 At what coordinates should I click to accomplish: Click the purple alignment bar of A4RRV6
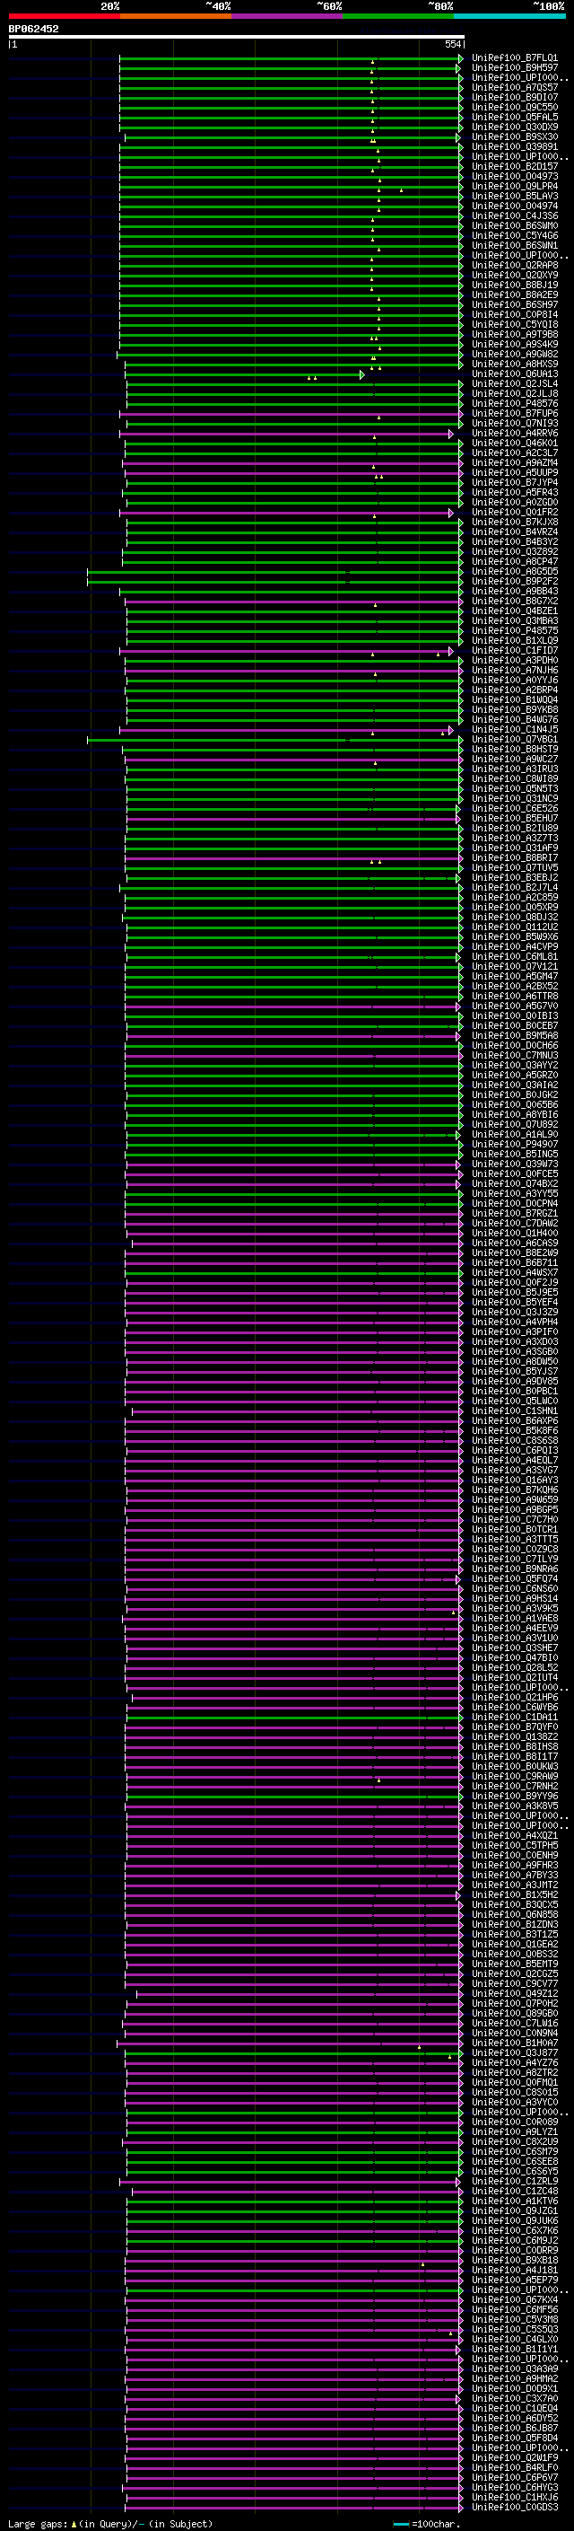click(x=286, y=434)
